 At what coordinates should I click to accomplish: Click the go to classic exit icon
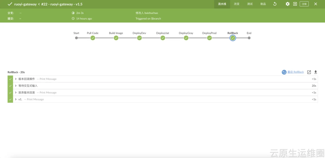click(x=295, y=4)
